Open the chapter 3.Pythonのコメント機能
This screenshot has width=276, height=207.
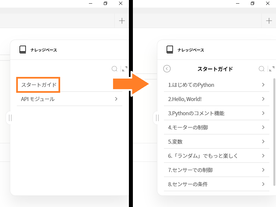tap(217, 113)
